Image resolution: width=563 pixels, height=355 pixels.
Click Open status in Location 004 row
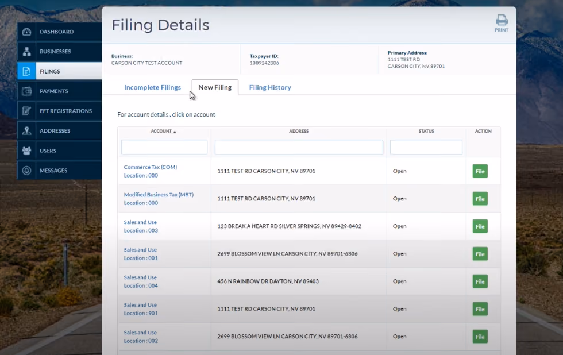[x=400, y=281]
